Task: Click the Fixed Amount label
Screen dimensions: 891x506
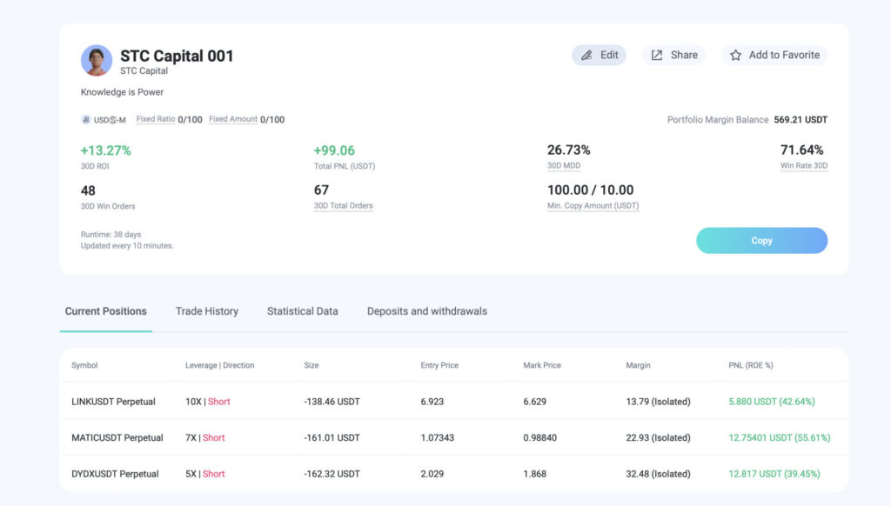Action: [232, 119]
